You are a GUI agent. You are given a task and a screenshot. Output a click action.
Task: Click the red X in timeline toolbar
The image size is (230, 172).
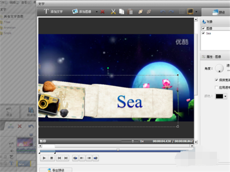(20, 126)
